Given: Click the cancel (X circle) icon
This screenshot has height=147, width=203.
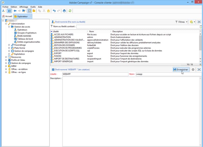Looking at the screenshot, I should (193, 69).
